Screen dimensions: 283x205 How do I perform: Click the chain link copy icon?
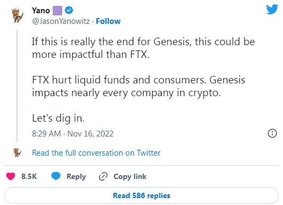(103, 176)
